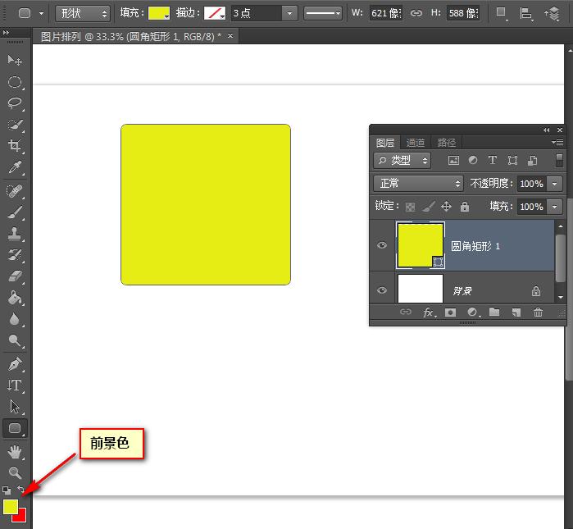This screenshot has width=573, height=529.
Task: Switch to the 路径 tab
Action: tap(447, 142)
